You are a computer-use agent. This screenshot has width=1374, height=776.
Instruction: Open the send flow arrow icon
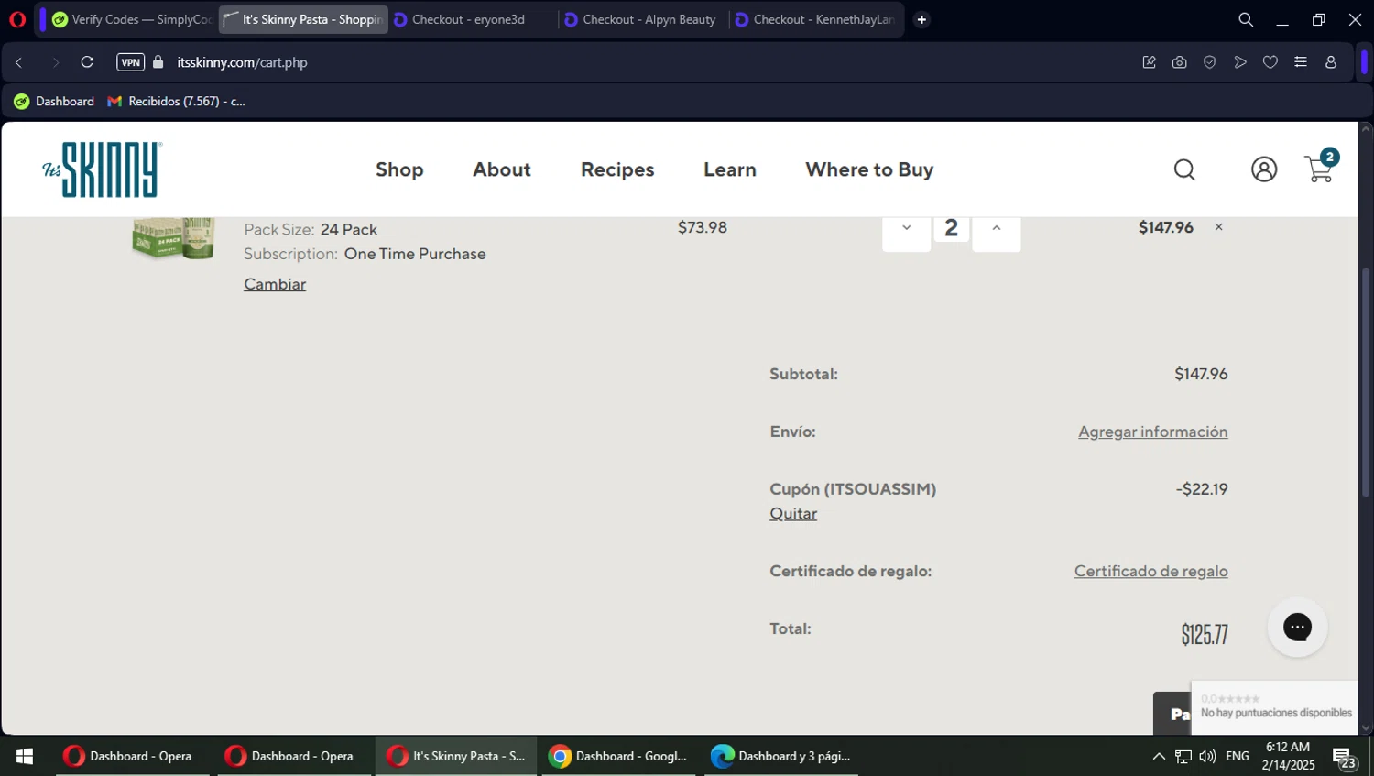pyautogui.click(x=1240, y=62)
